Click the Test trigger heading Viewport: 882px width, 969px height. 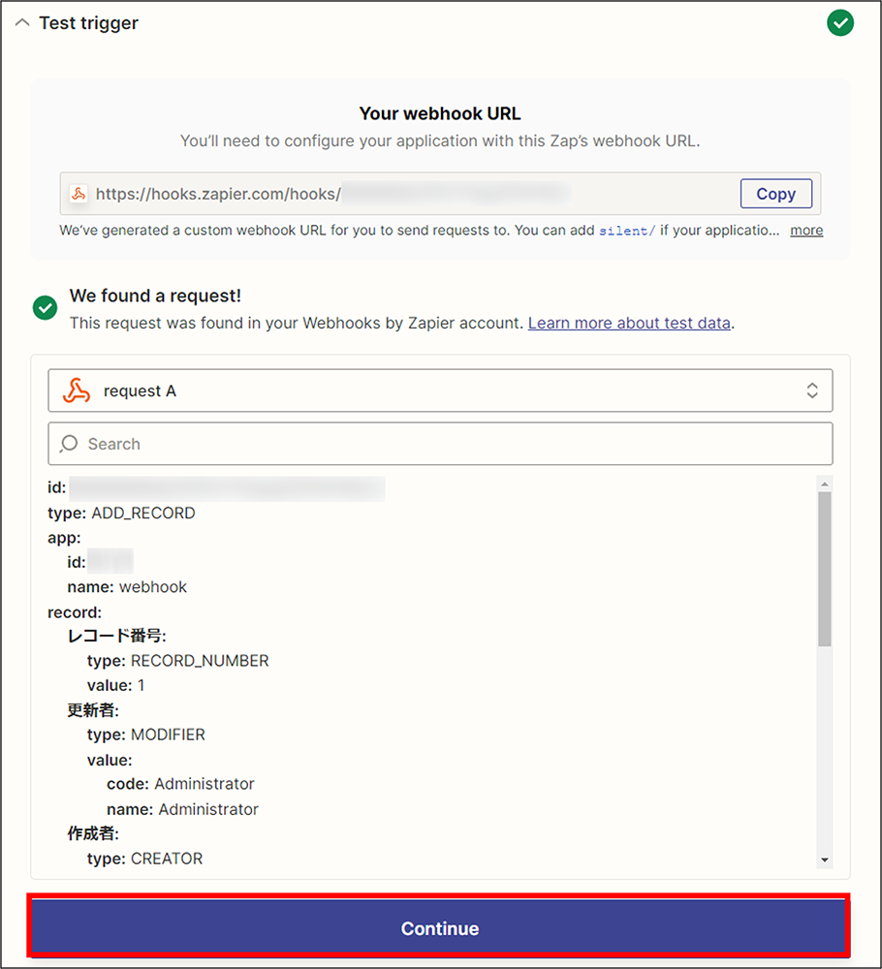click(x=88, y=23)
